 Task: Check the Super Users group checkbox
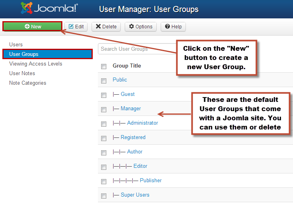tap(104, 196)
